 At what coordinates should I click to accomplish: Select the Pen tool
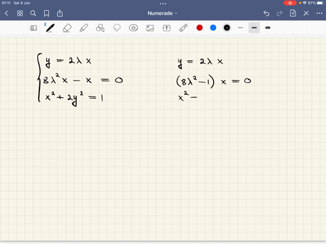point(50,28)
